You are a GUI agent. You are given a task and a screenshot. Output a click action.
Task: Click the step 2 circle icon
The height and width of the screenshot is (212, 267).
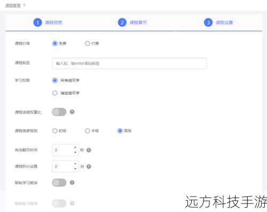point(122,22)
